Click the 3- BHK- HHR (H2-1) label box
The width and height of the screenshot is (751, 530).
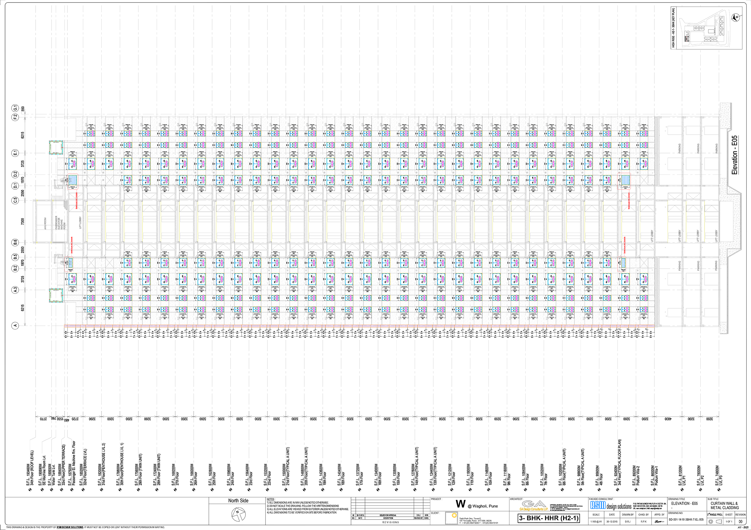[548, 518]
